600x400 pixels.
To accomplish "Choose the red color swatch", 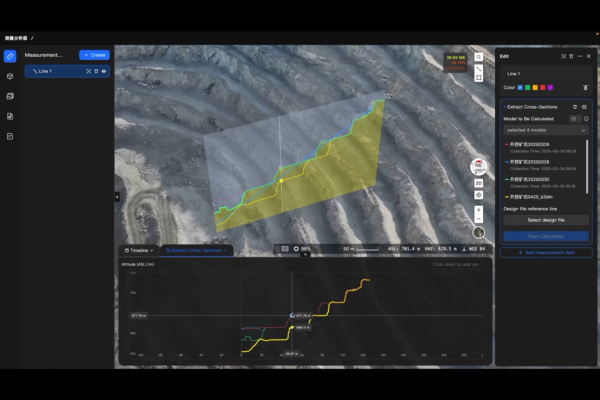I will 542,87.
